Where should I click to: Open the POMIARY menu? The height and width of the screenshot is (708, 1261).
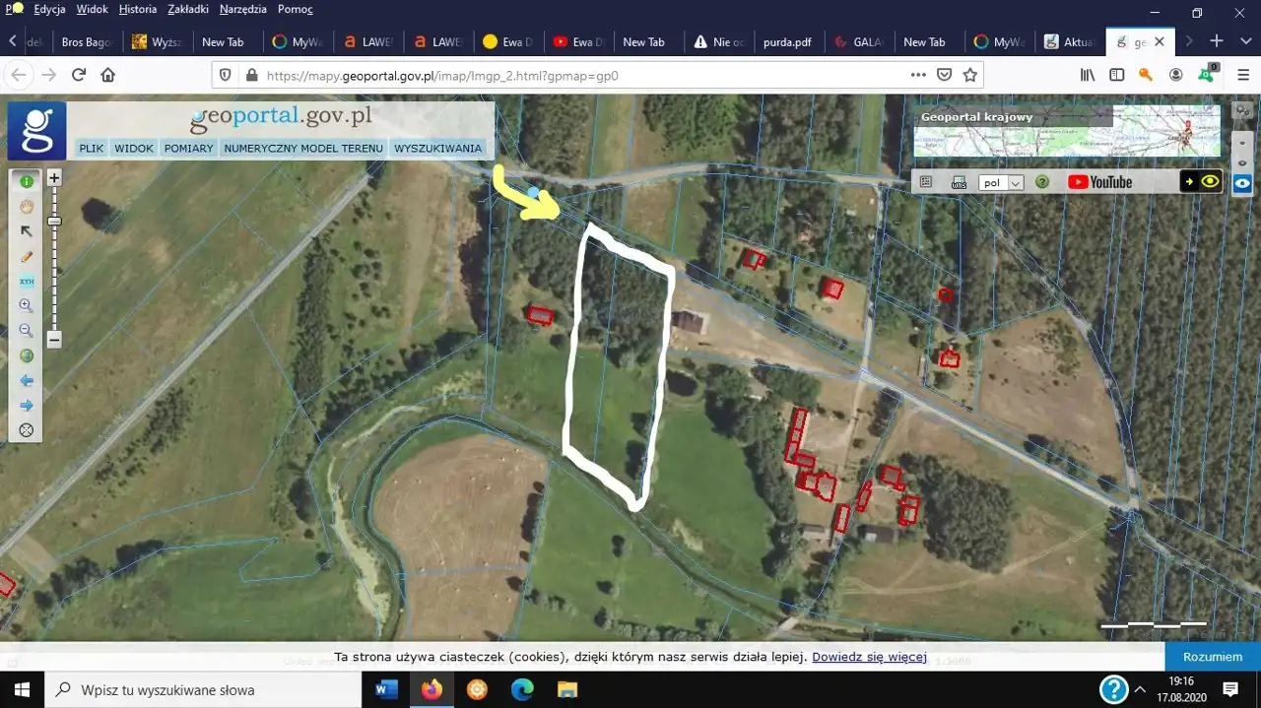click(x=188, y=149)
